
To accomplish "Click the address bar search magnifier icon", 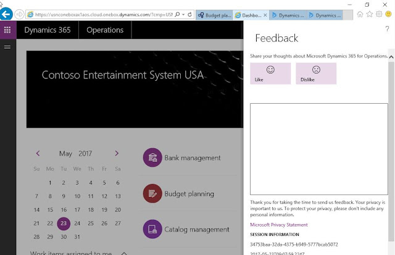I will coord(177,14).
